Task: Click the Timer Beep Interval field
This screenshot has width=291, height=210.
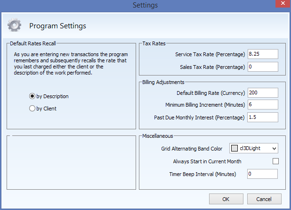Action: [x=262, y=174]
